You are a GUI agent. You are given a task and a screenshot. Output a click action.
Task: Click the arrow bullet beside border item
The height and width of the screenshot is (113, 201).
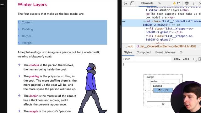19,95
